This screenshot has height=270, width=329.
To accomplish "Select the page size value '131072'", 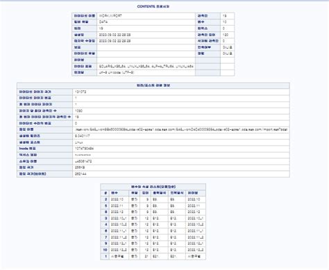I will point(81,92).
